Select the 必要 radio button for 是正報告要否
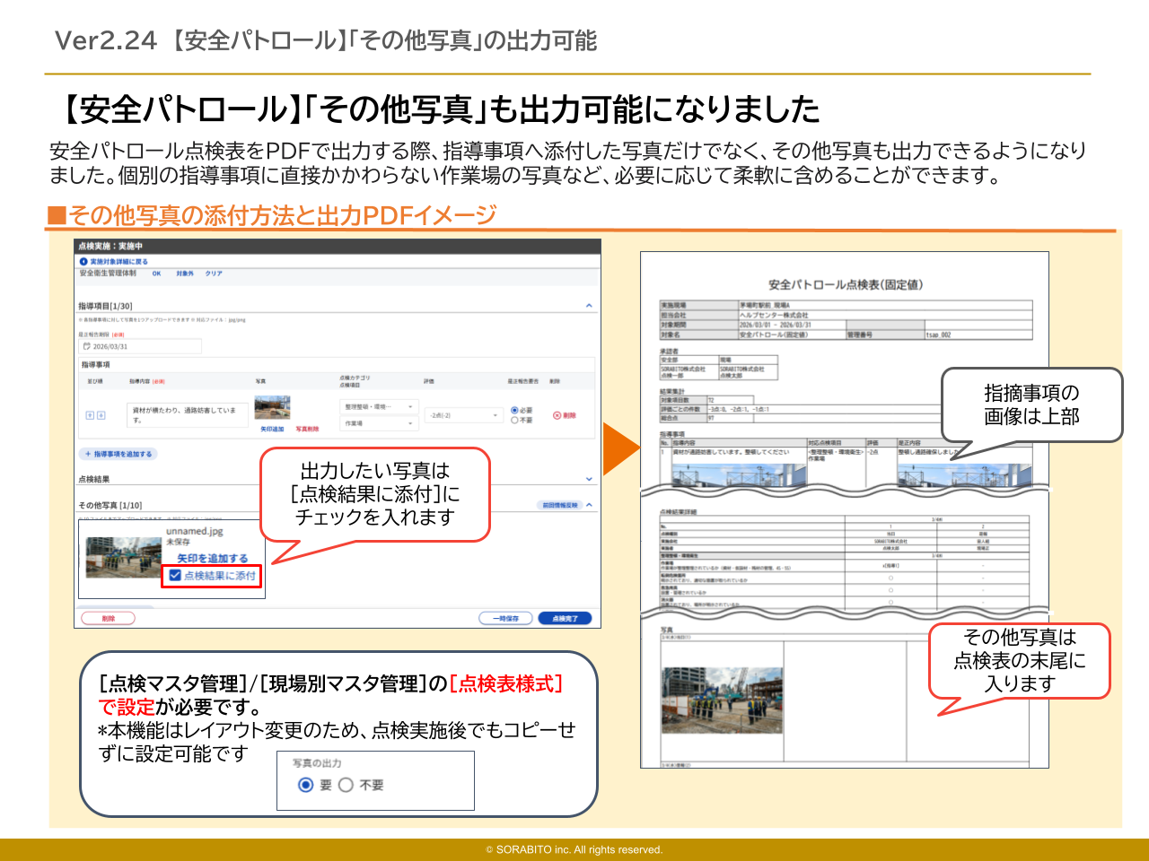The width and height of the screenshot is (1149, 861). tap(514, 411)
